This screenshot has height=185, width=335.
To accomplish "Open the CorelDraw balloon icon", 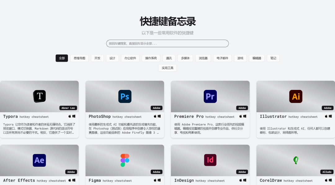I will click(296, 160).
